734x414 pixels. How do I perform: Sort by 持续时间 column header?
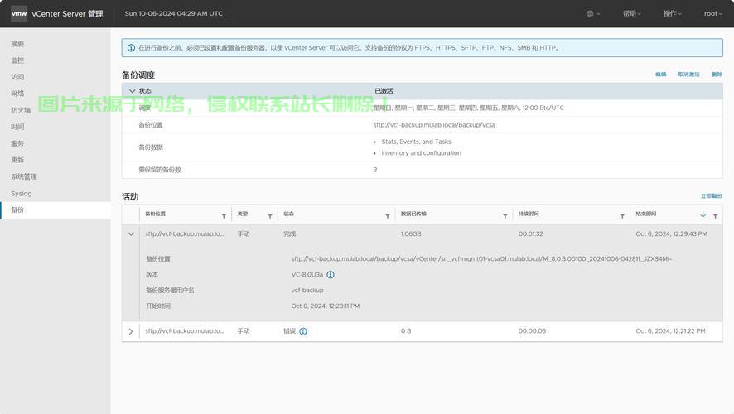(529, 214)
